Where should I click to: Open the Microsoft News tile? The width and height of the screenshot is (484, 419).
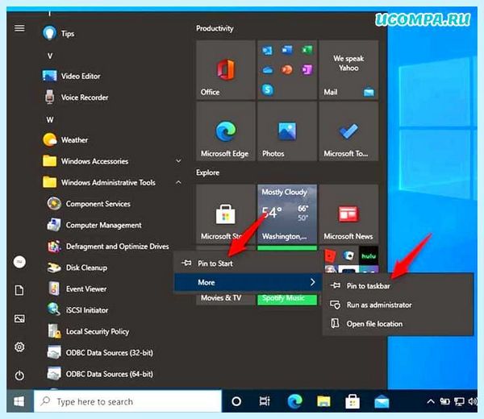(x=348, y=214)
